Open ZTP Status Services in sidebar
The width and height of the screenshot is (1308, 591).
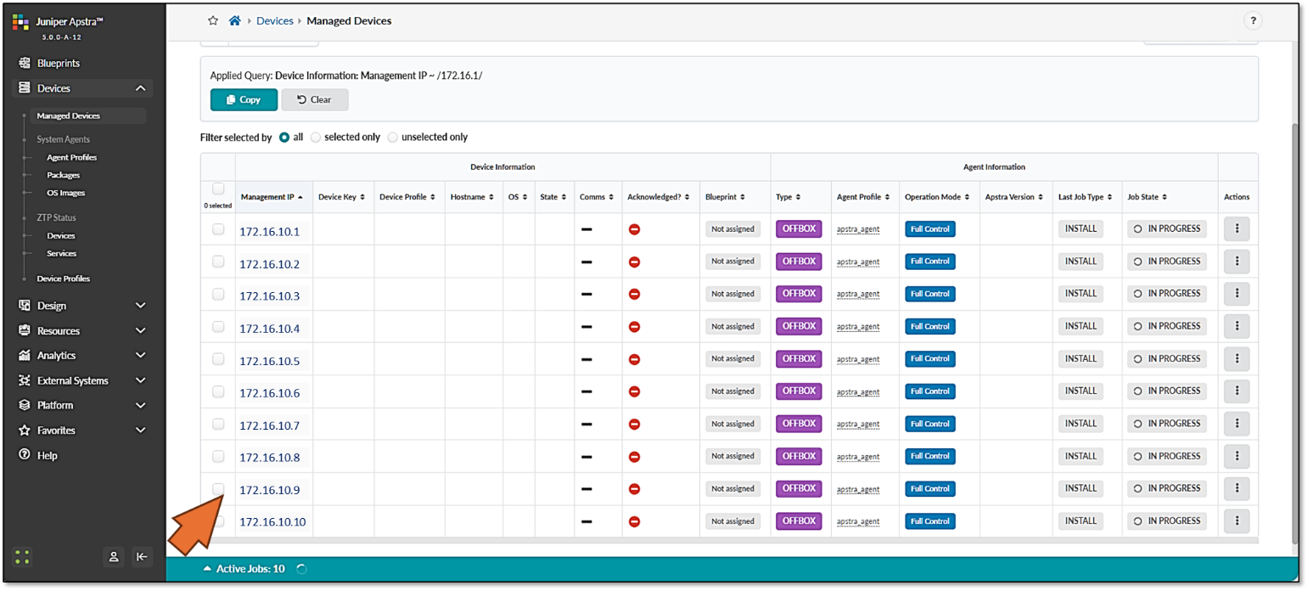point(61,253)
